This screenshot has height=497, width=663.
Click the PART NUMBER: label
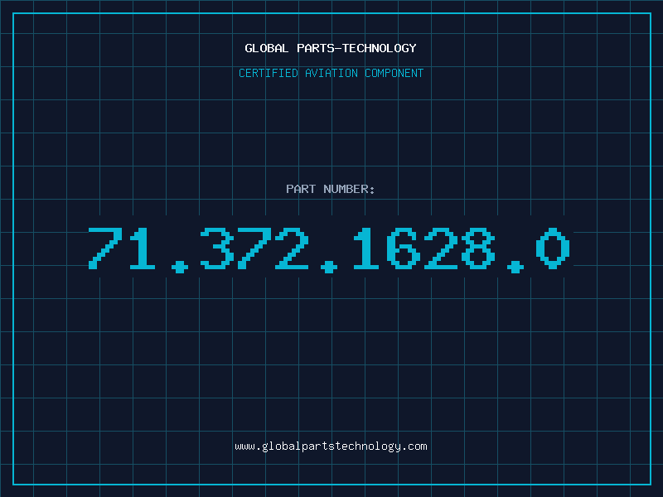click(331, 189)
